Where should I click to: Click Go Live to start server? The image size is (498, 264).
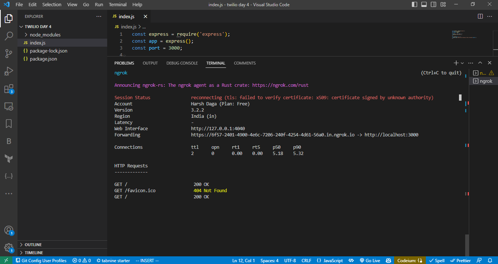(370, 260)
